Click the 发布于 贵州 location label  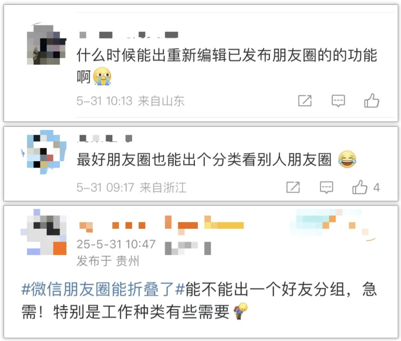coord(108,261)
